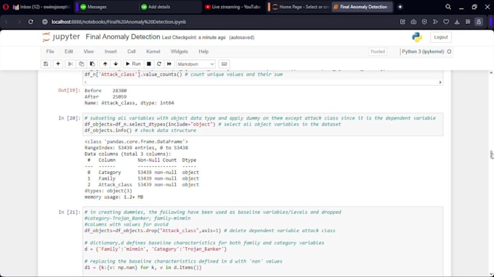Click the Trusted notebook indicator
494x277 pixels.
pos(378,51)
